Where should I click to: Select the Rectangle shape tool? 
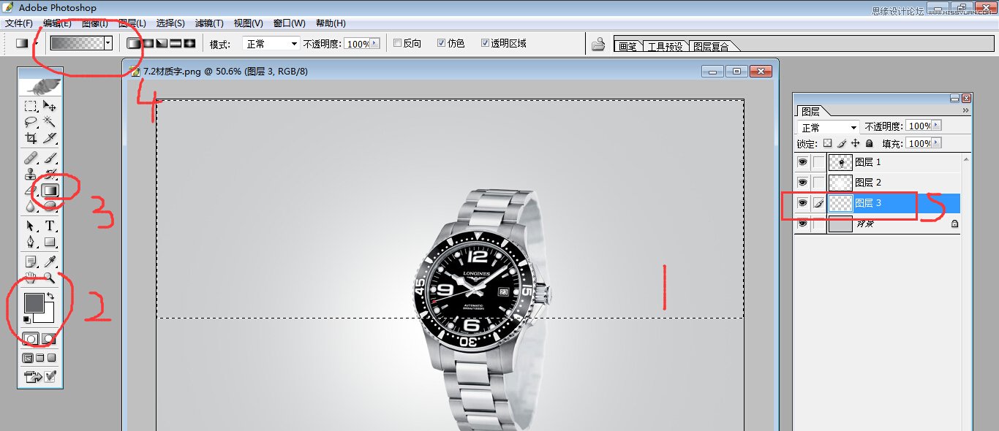[x=50, y=242]
